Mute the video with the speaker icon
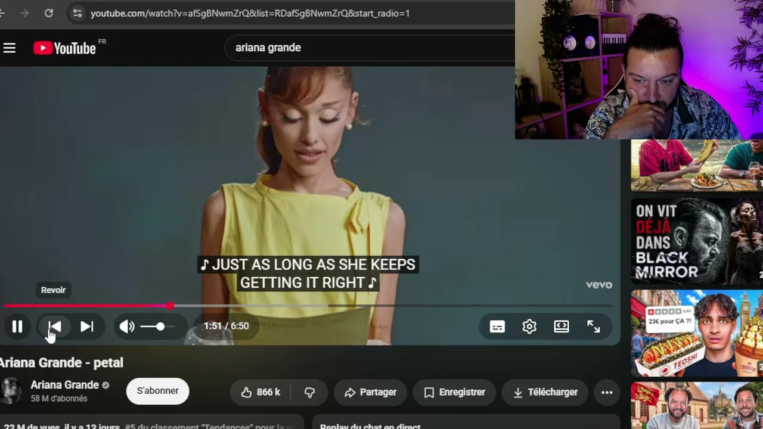 126,327
